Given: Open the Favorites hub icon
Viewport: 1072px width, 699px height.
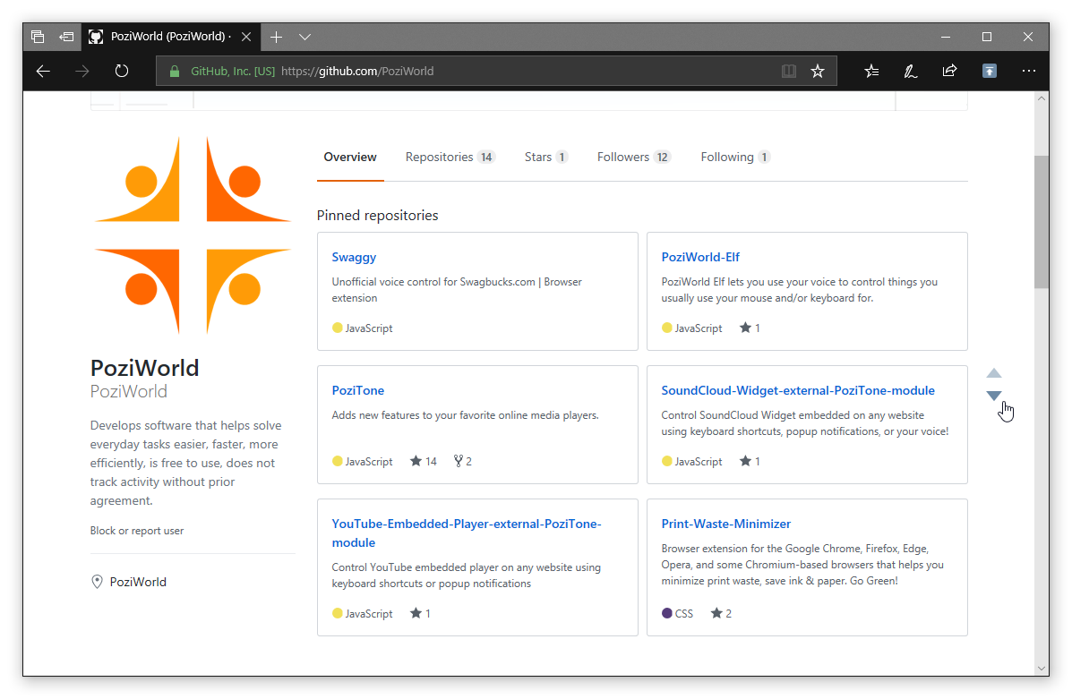Looking at the screenshot, I should [871, 71].
